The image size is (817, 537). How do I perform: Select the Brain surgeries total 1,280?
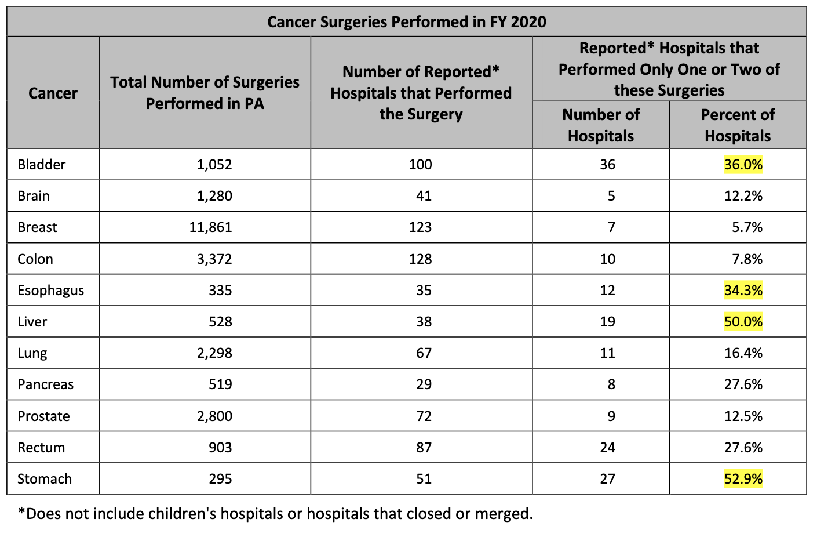click(x=214, y=196)
